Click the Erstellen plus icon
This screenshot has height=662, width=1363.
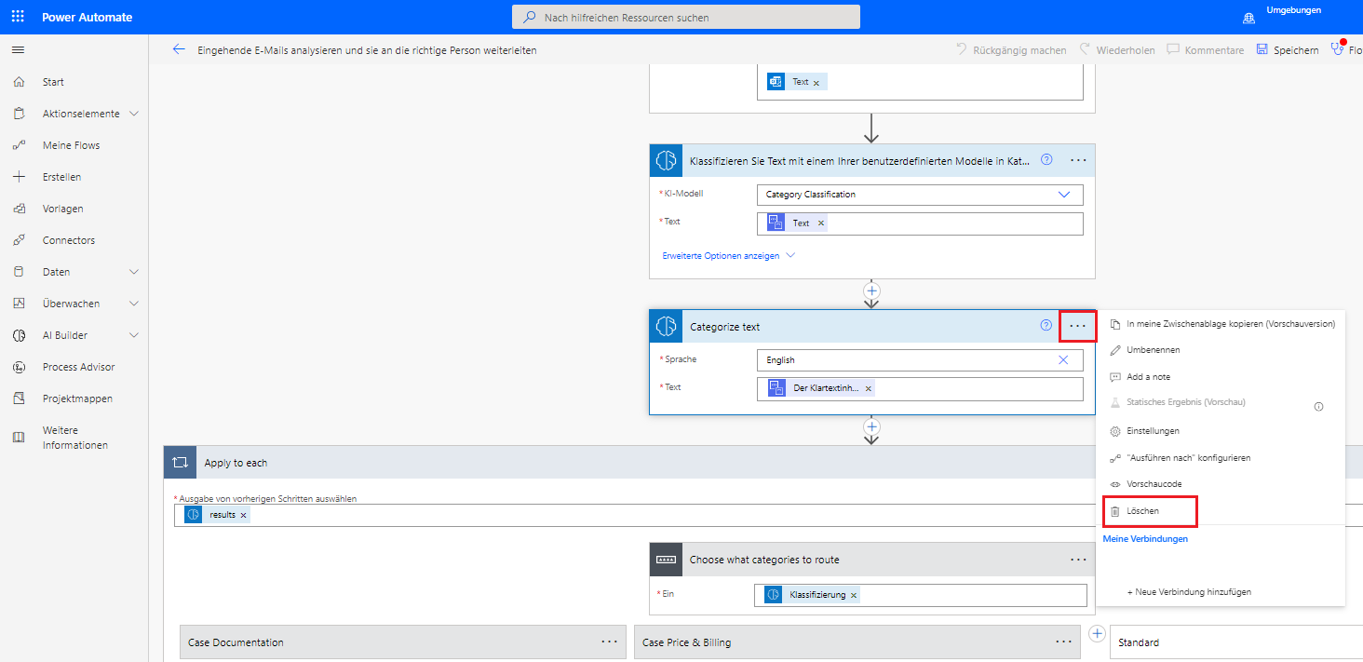19,177
